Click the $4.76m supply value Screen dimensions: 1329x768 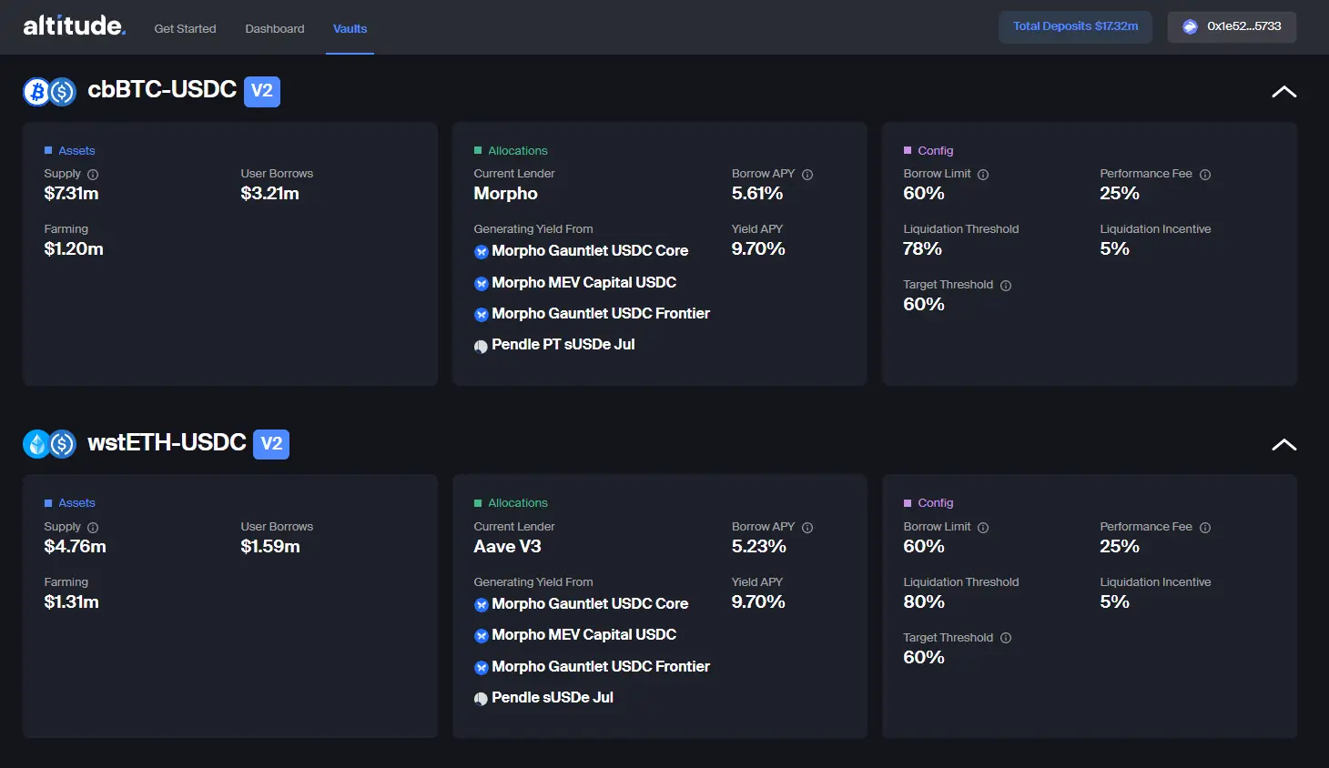75,546
